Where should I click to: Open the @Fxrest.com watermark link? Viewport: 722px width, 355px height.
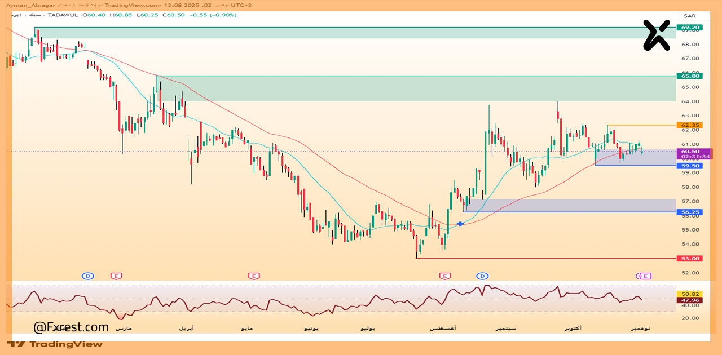click(71, 327)
